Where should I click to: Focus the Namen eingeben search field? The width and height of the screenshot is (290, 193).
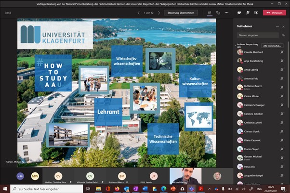(x=258, y=35)
